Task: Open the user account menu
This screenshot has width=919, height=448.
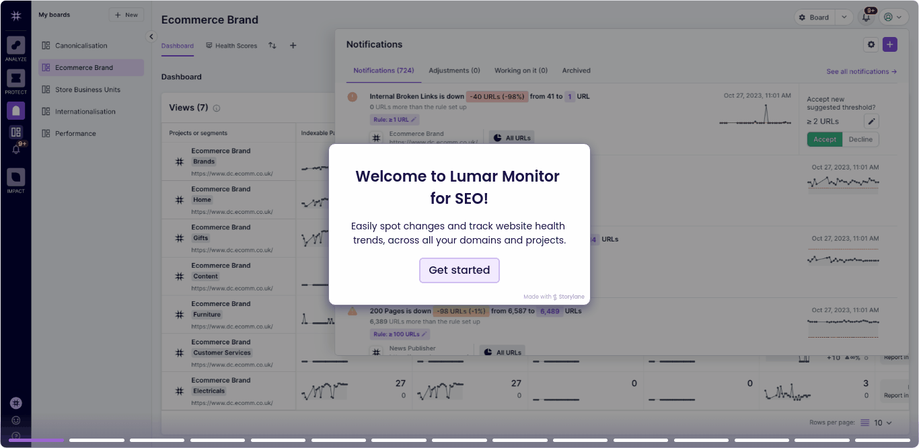Action: (x=894, y=17)
